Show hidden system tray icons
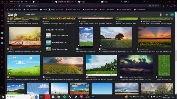 pyautogui.click(x=149, y=97)
